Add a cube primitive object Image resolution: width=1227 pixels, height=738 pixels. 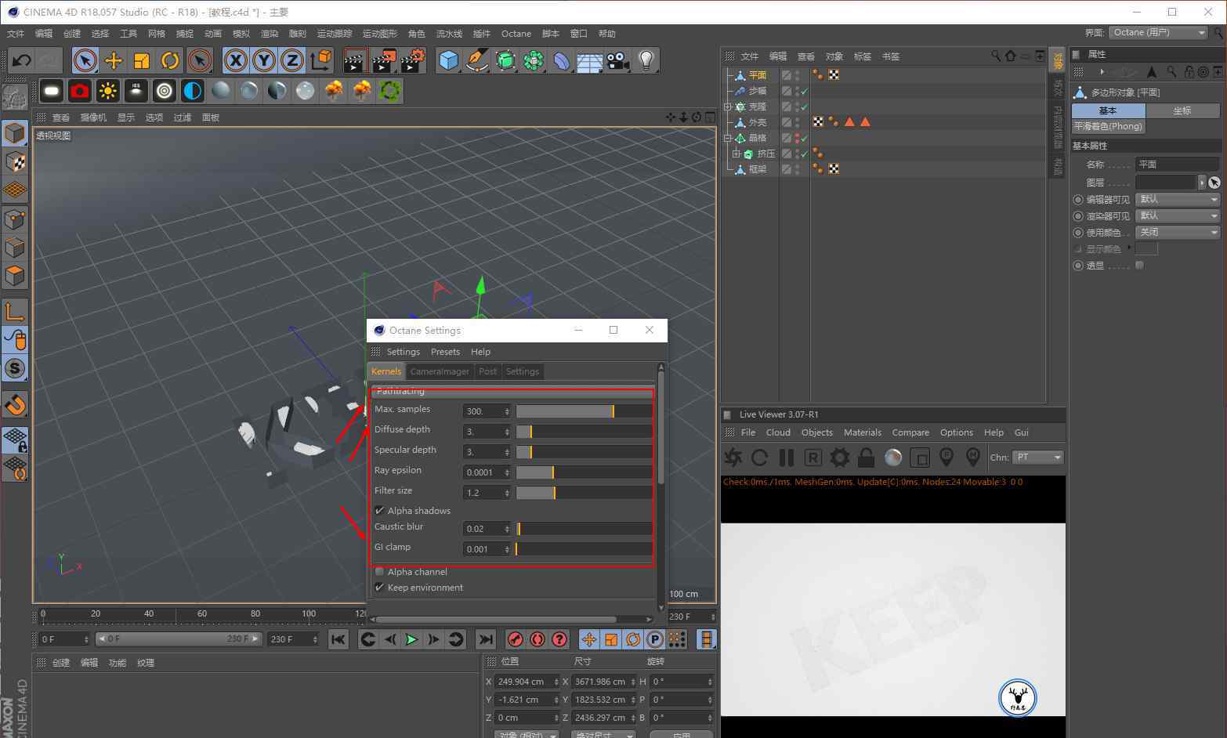(449, 60)
